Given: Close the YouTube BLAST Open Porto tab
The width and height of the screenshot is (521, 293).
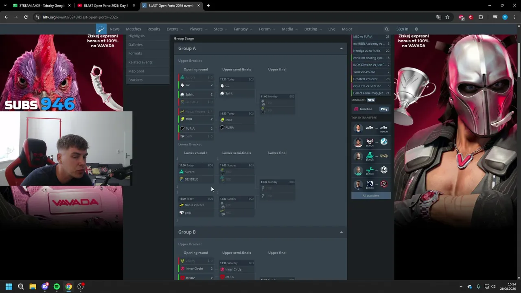Looking at the screenshot, I should [134, 6].
